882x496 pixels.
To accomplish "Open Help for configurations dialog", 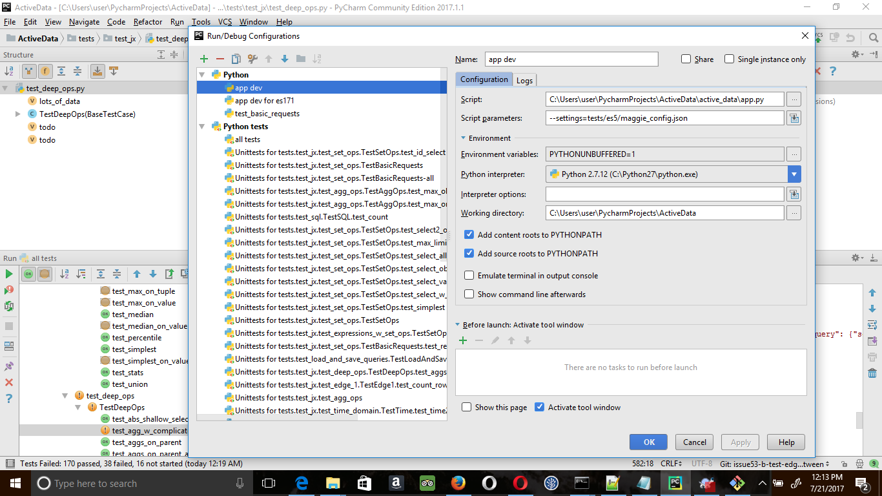I will (786, 442).
